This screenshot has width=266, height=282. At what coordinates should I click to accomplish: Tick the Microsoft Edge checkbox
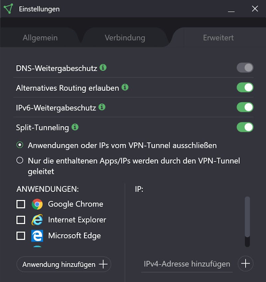coord(21,236)
